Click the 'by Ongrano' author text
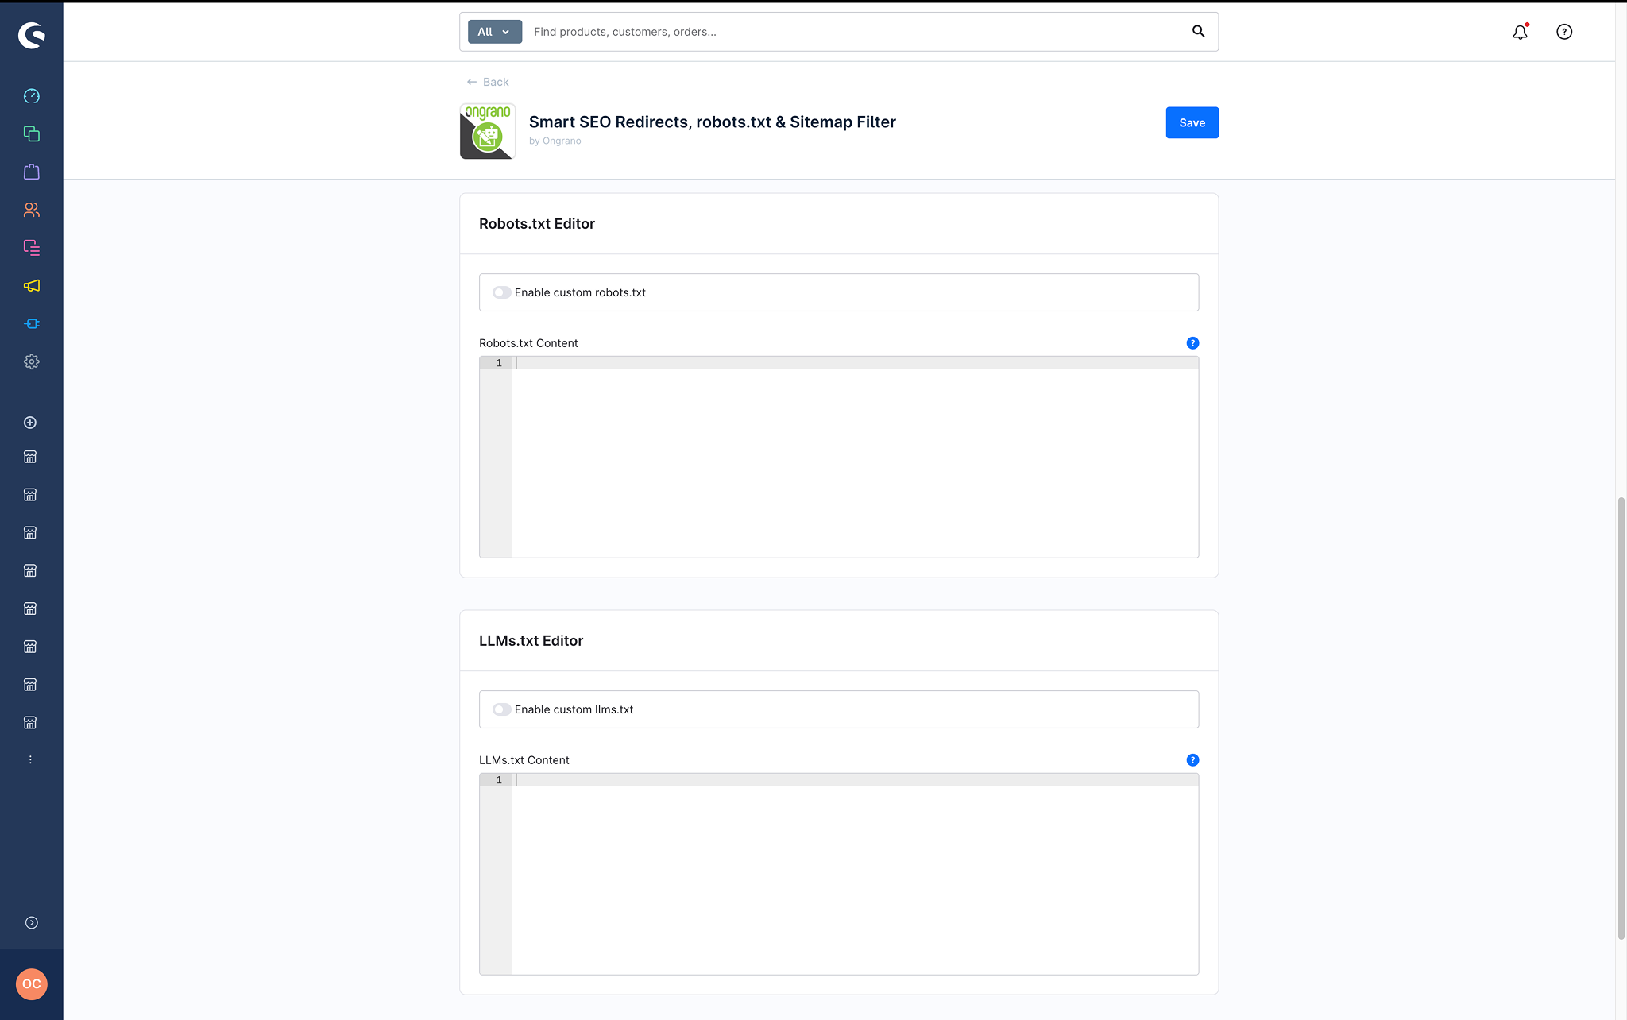 (x=555, y=141)
